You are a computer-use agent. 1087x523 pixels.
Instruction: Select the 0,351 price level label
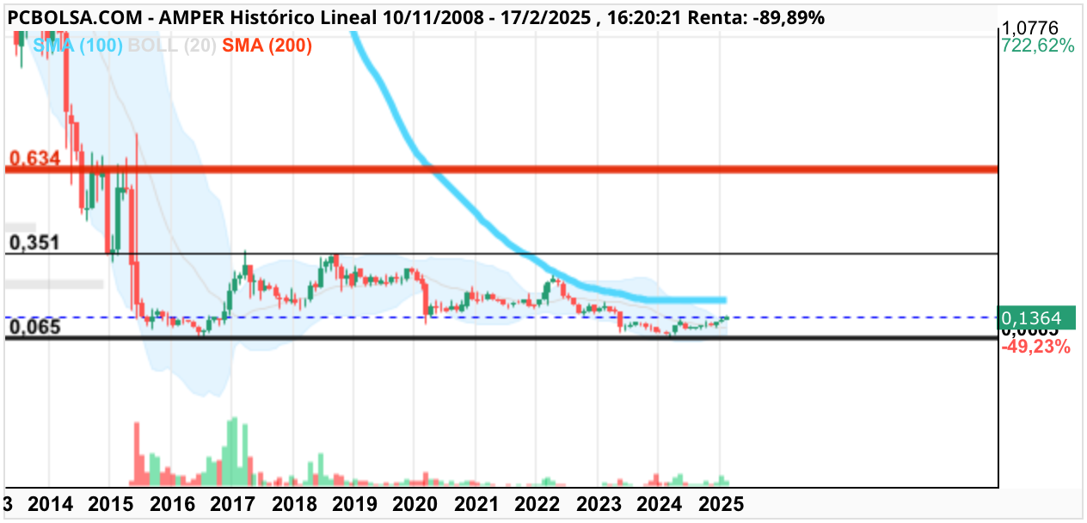pyautogui.click(x=34, y=243)
